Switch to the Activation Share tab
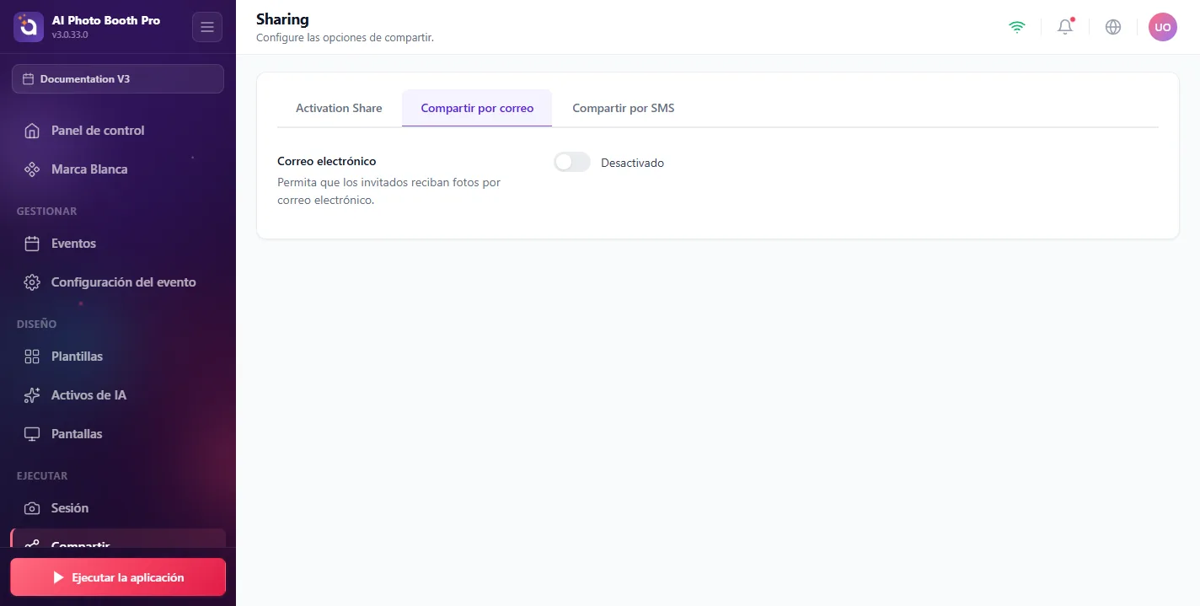Viewport: 1200px width, 606px height. tap(339, 108)
